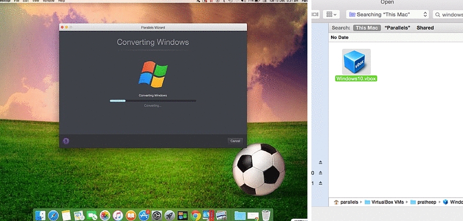Select the Windows10.vbox file name label

coord(356,78)
